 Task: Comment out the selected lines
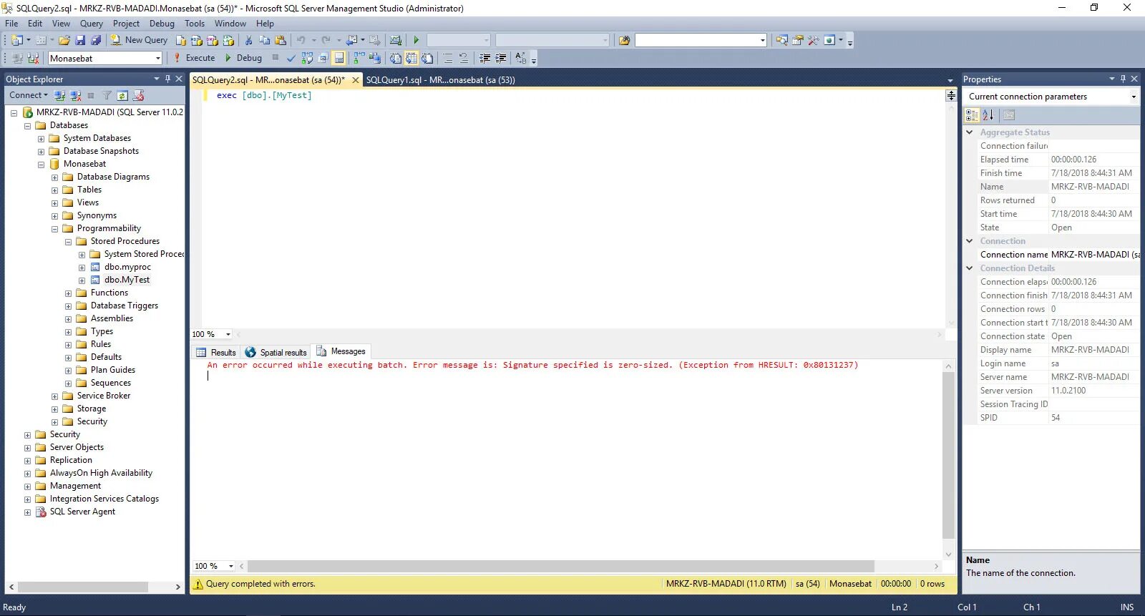(448, 58)
